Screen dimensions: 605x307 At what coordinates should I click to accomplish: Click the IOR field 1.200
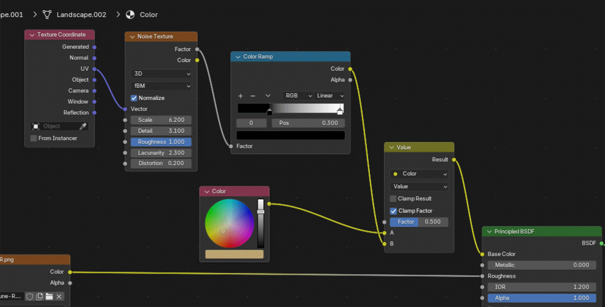pyautogui.click(x=542, y=287)
